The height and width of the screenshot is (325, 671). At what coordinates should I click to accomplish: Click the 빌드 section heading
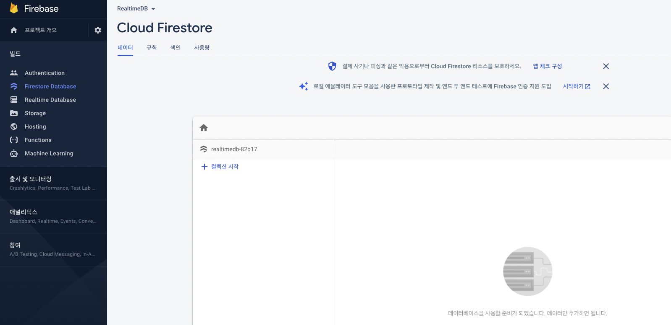15,54
